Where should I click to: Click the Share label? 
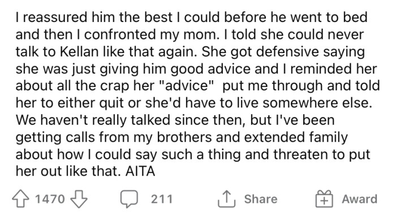261,199
